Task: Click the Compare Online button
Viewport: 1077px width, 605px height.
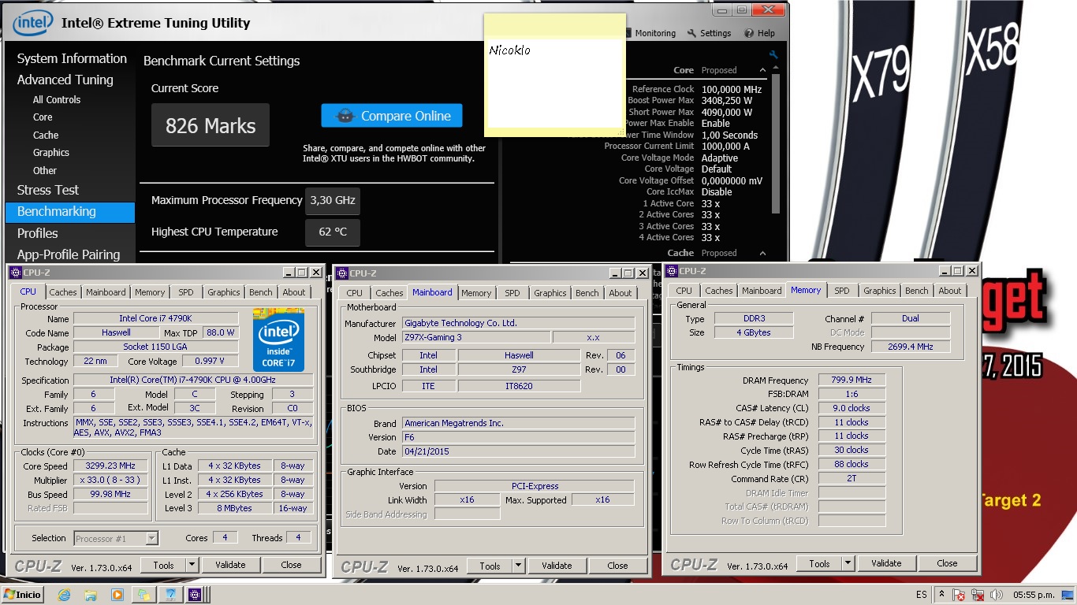Action: click(x=392, y=116)
